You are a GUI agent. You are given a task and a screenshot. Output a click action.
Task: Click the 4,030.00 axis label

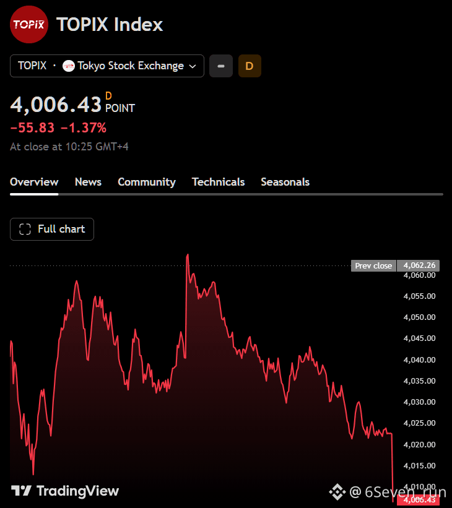(x=419, y=402)
